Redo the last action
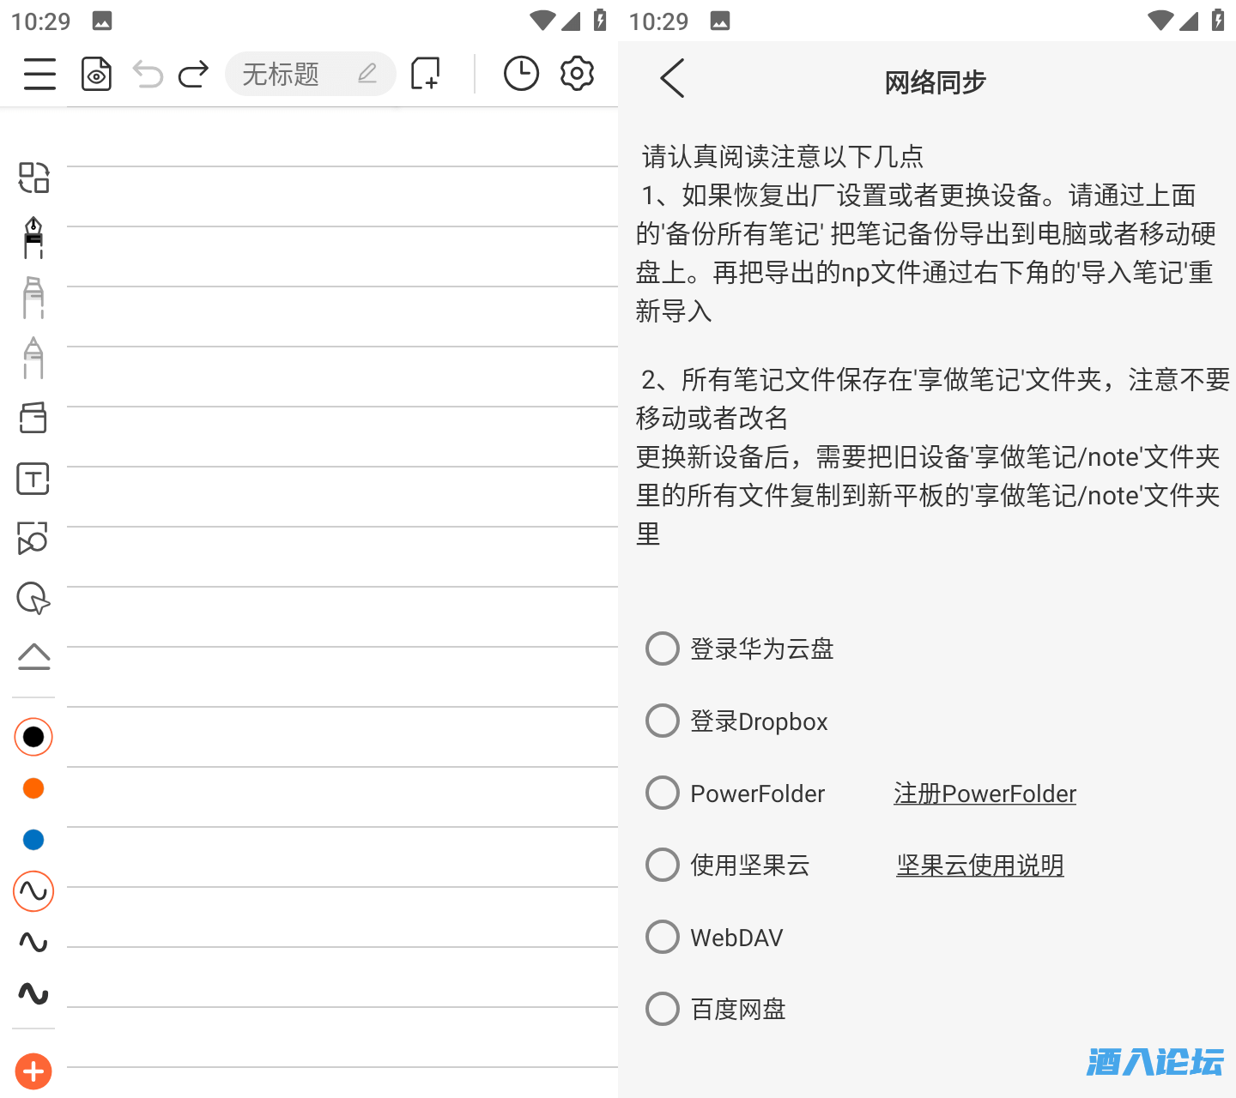This screenshot has width=1236, height=1098. point(193,75)
